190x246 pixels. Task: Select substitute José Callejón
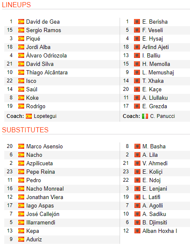43,214
